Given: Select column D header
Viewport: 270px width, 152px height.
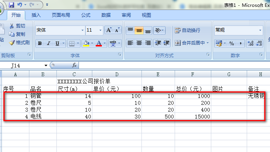Looking at the screenshot, I should (x=117, y=74).
